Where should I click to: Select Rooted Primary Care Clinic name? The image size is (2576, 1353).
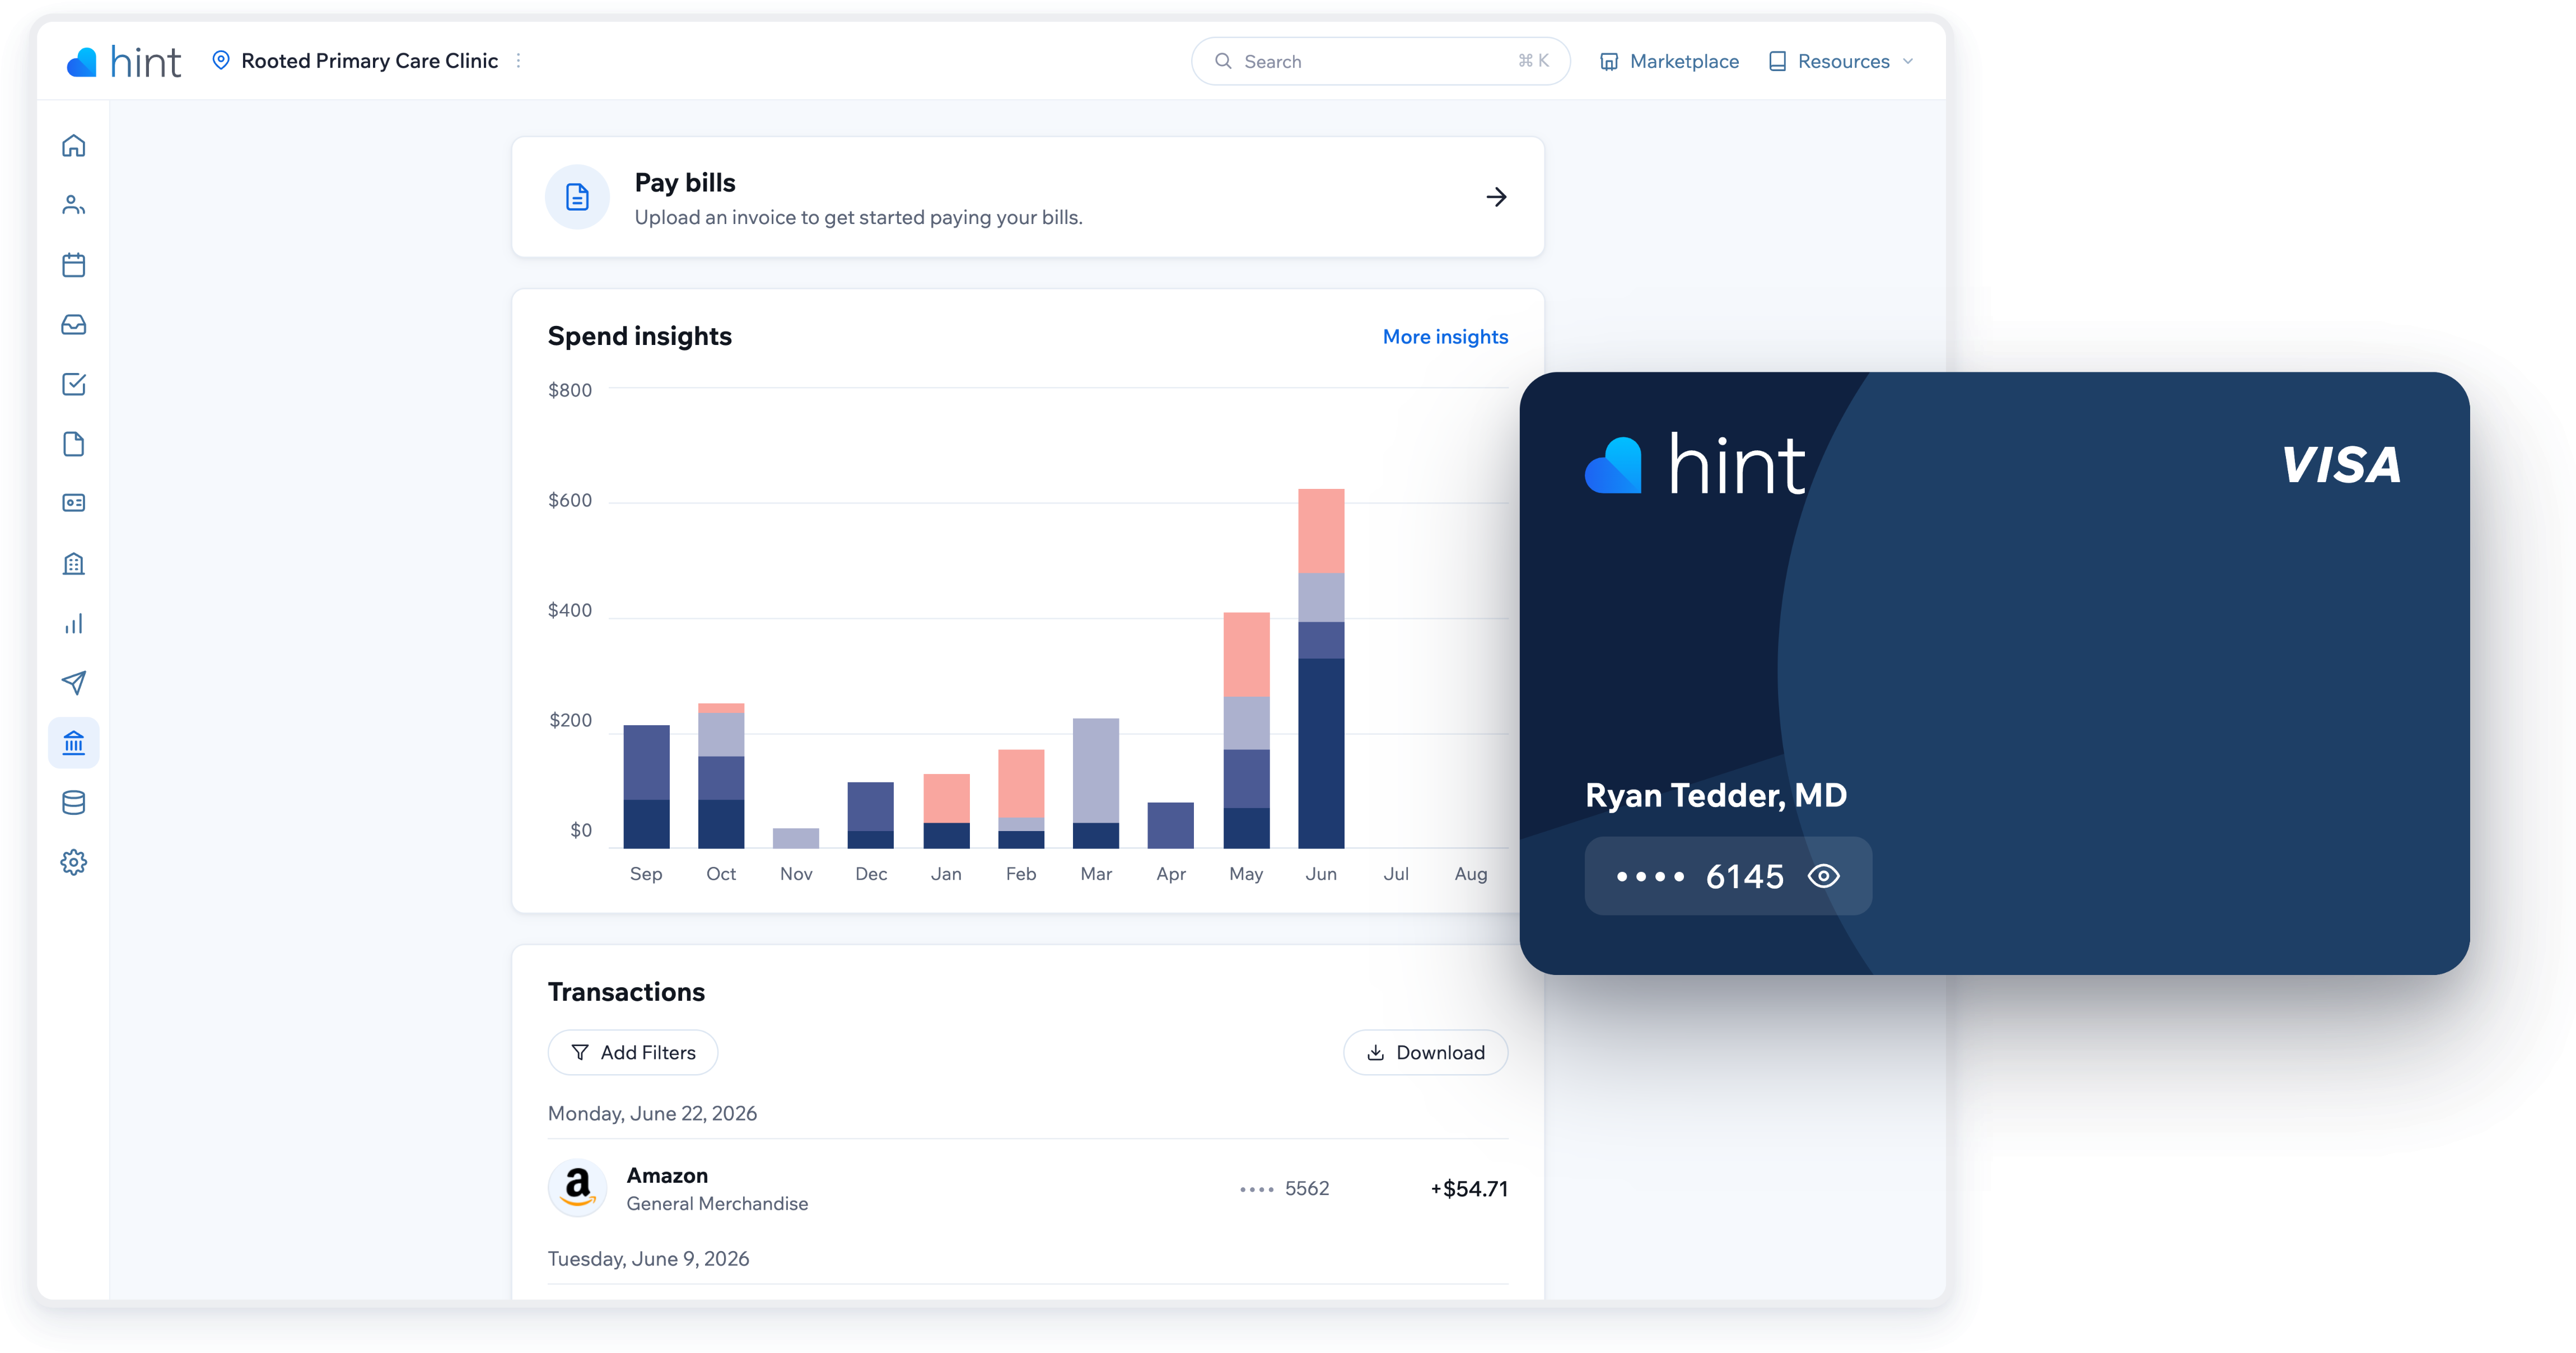pyautogui.click(x=370, y=61)
